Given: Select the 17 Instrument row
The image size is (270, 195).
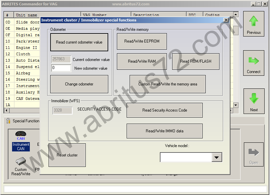Looking at the screenshot, I should click(x=22, y=86).
